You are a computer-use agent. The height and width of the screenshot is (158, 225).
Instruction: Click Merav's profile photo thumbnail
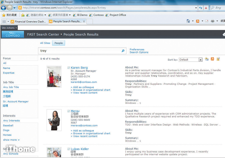54,120
